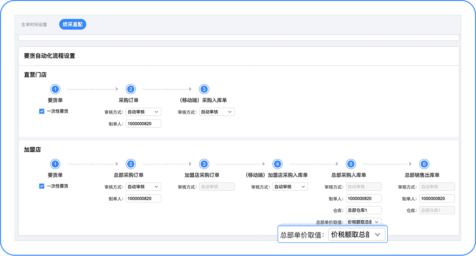Image resolution: width=476 pixels, height=256 pixels.
Task: Expand 审核方式 dropdown under 加盟店采购入库单
Action: click(x=290, y=187)
